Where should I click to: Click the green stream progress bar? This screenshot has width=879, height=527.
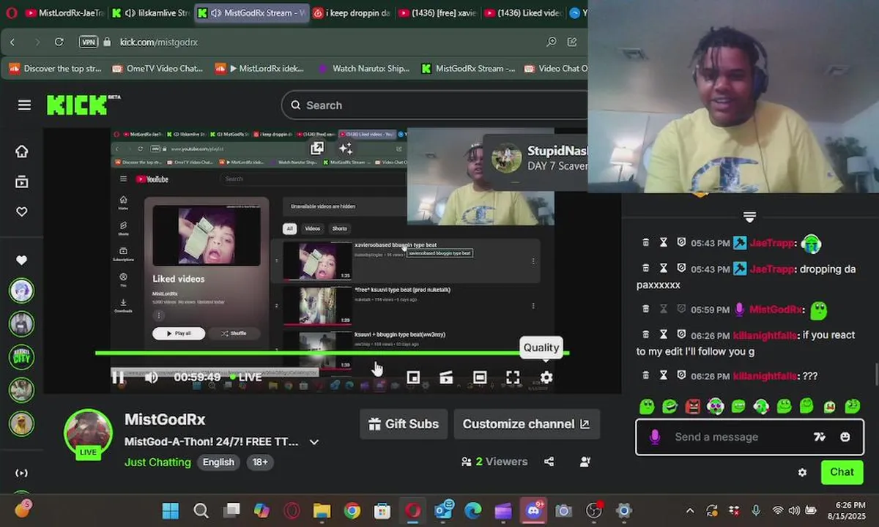point(332,354)
